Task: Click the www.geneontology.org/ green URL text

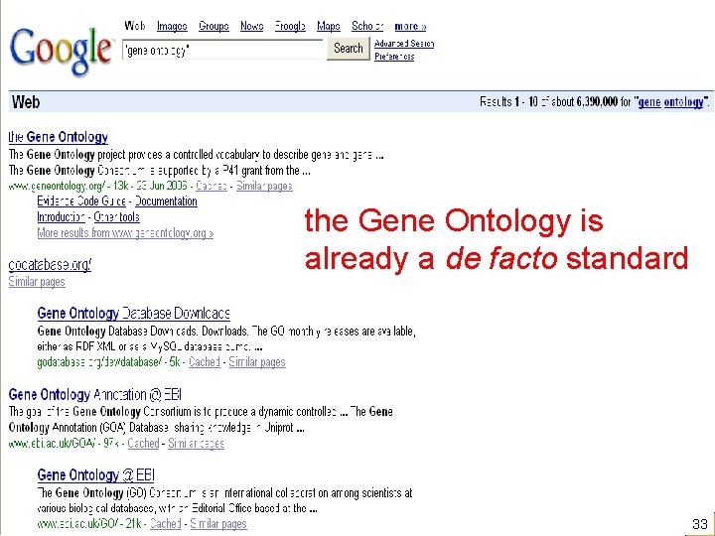Action: pos(57,186)
